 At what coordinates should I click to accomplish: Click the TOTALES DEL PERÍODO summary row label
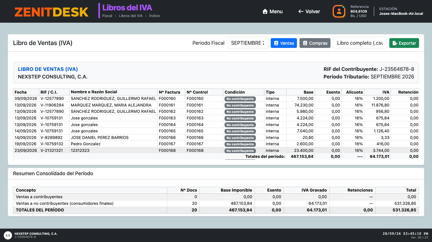(x=40, y=210)
